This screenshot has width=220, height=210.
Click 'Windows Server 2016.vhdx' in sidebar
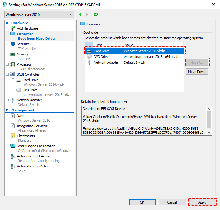point(44,84)
